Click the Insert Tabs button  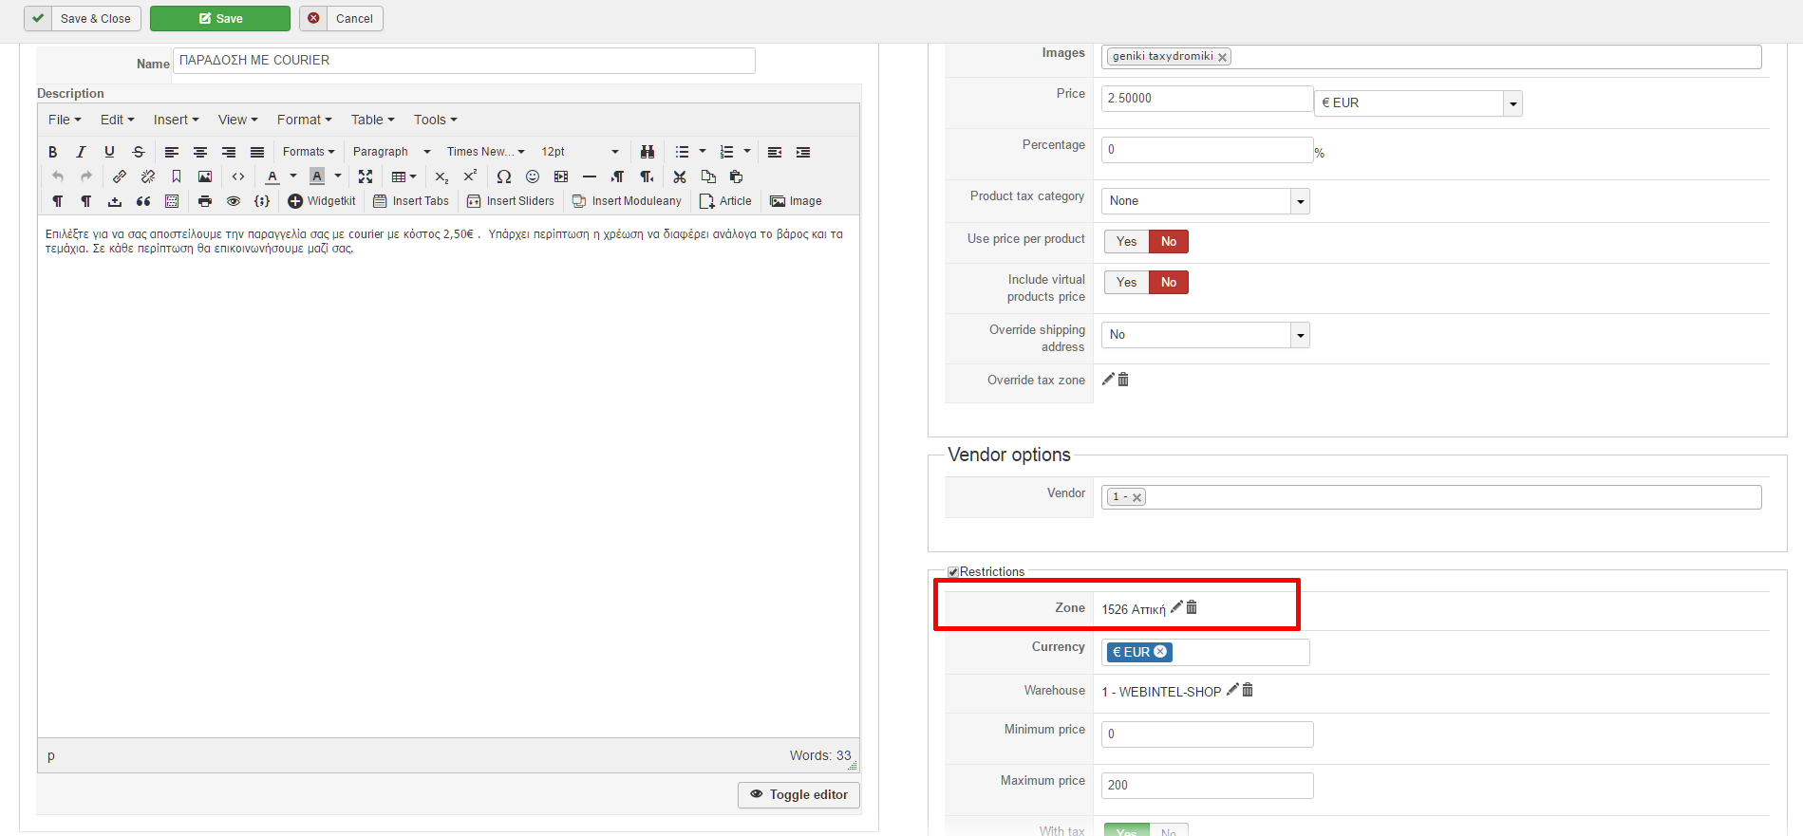click(x=411, y=201)
